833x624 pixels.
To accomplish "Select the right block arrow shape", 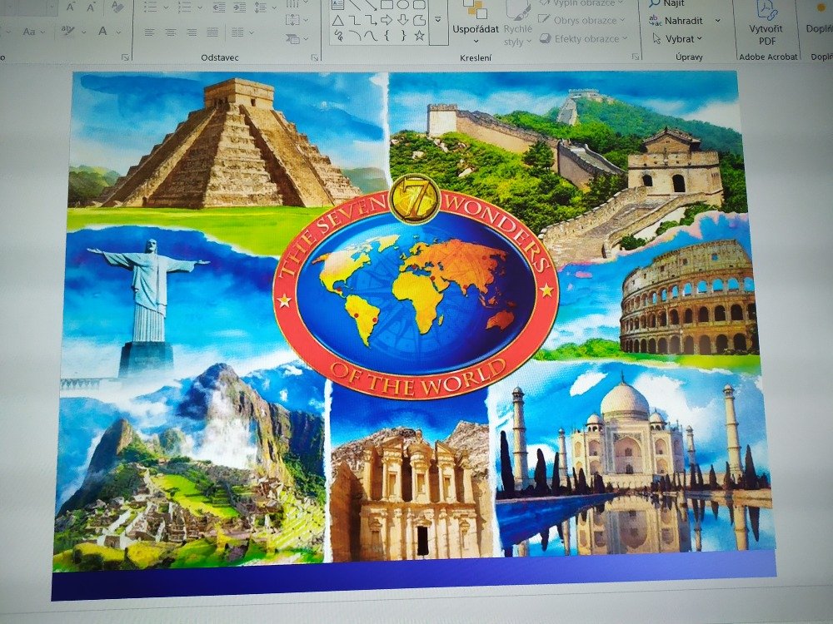I will (x=387, y=21).
